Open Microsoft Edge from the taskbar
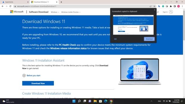 point(106,101)
